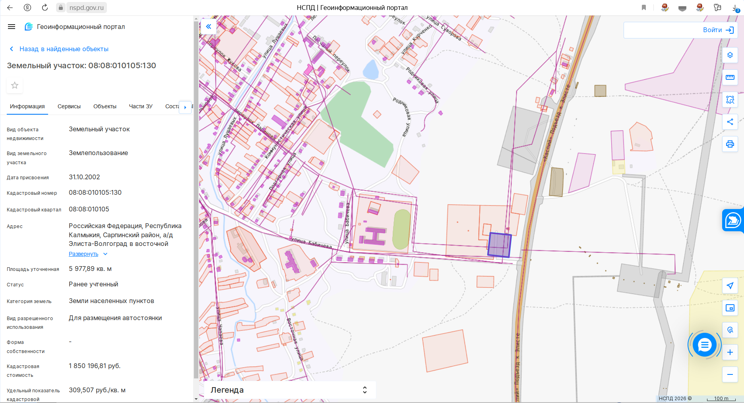Open browser downloads
Viewport: 744px width, 403px height.
click(735, 8)
